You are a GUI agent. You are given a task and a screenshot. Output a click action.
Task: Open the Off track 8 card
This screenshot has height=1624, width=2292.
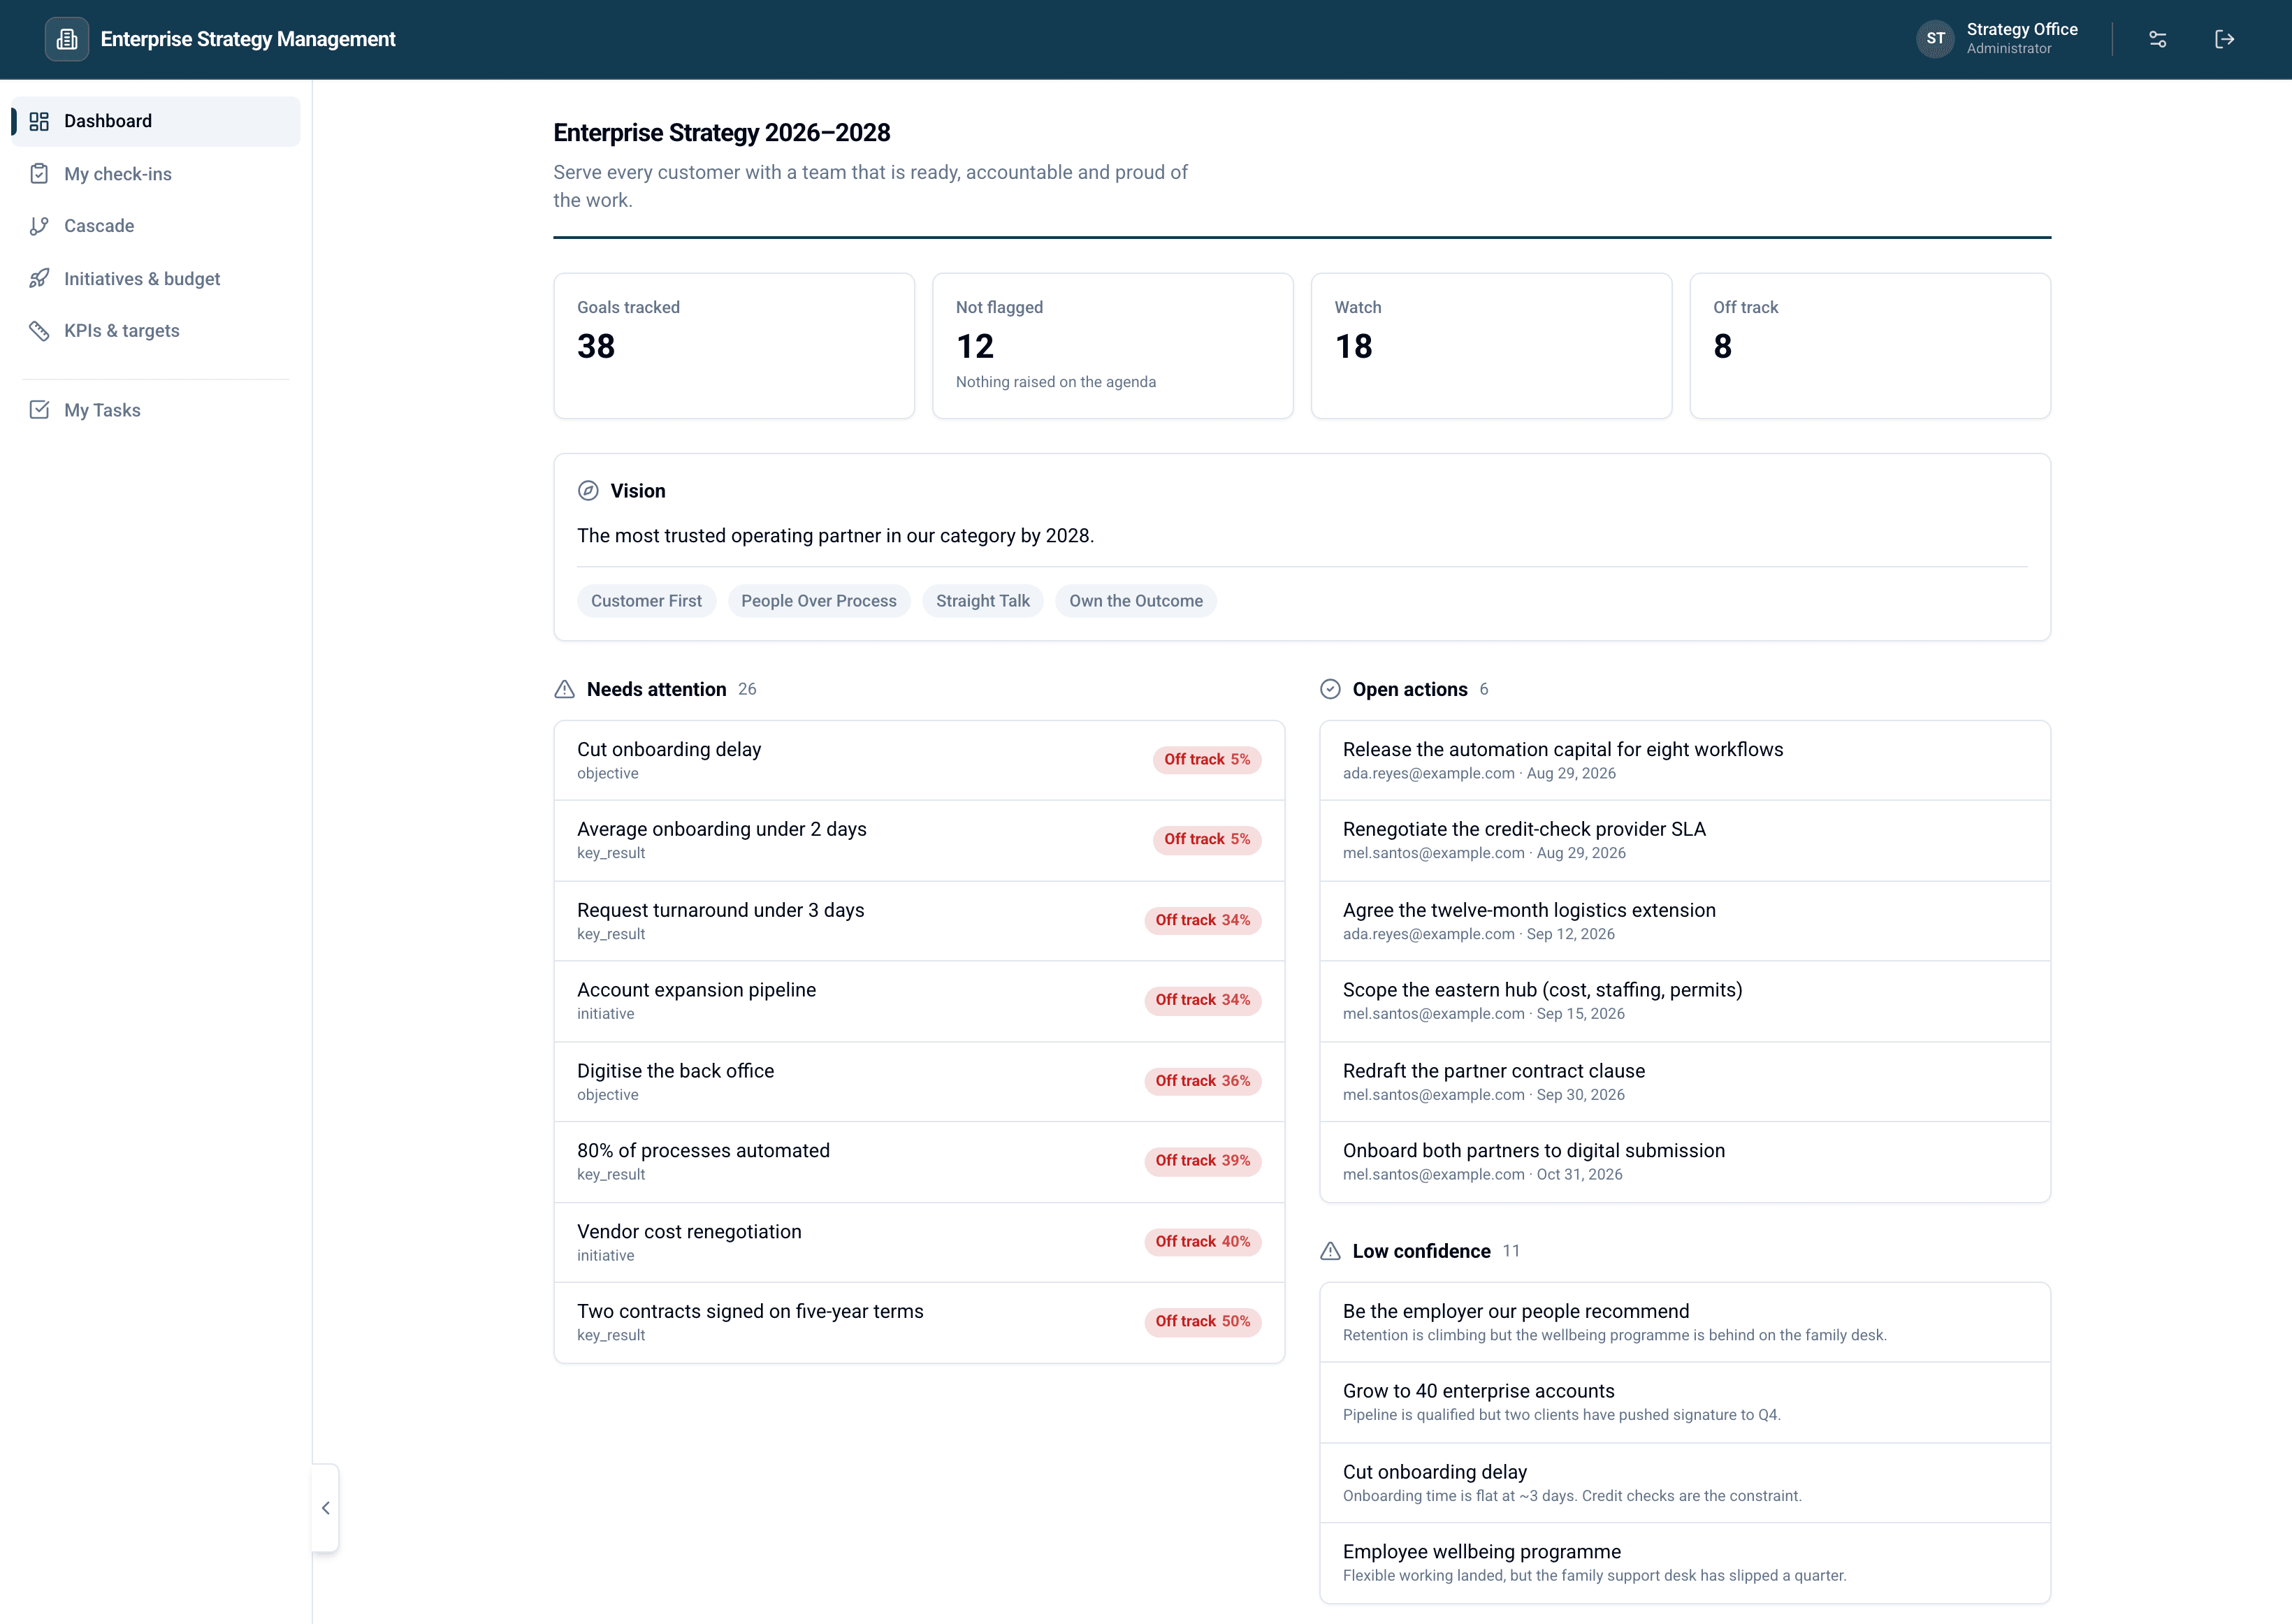click(x=1870, y=346)
